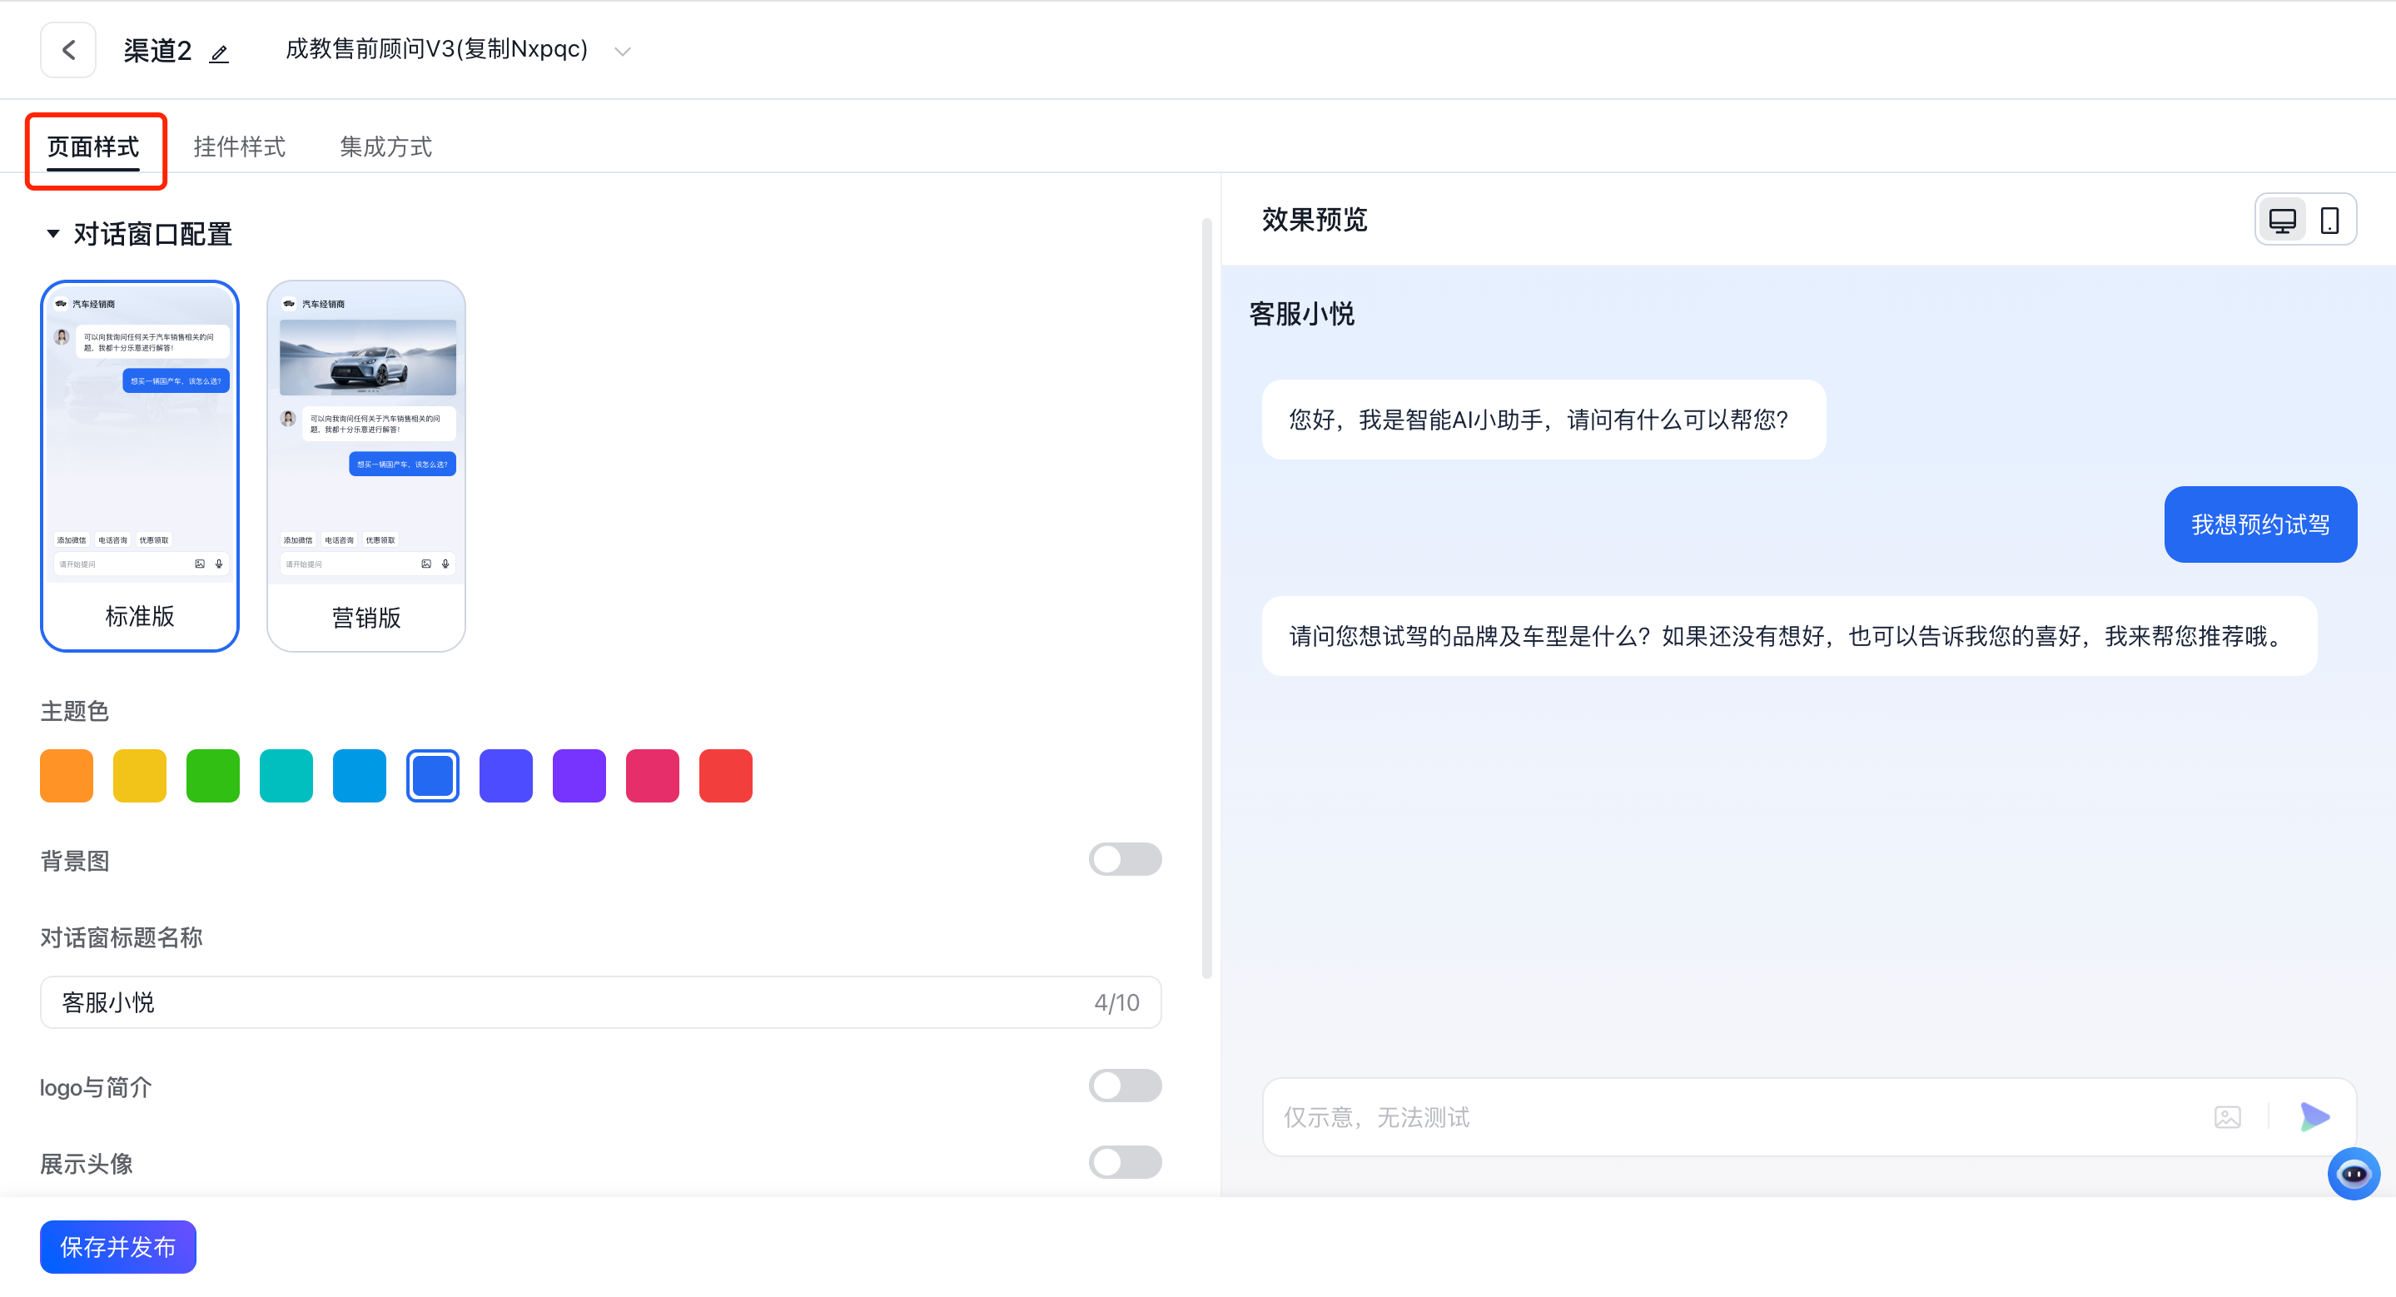
Task: Collapse the 对话窗口配置 section
Action: [53, 233]
